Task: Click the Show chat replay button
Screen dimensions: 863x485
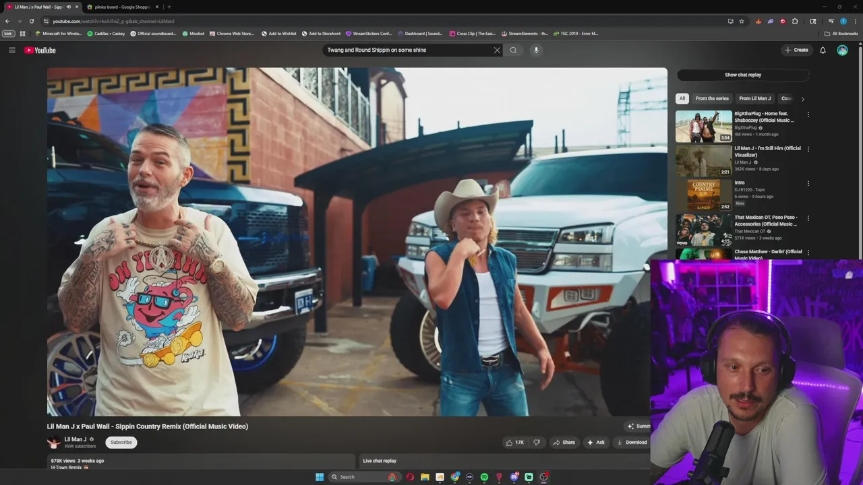Action: click(x=743, y=75)
